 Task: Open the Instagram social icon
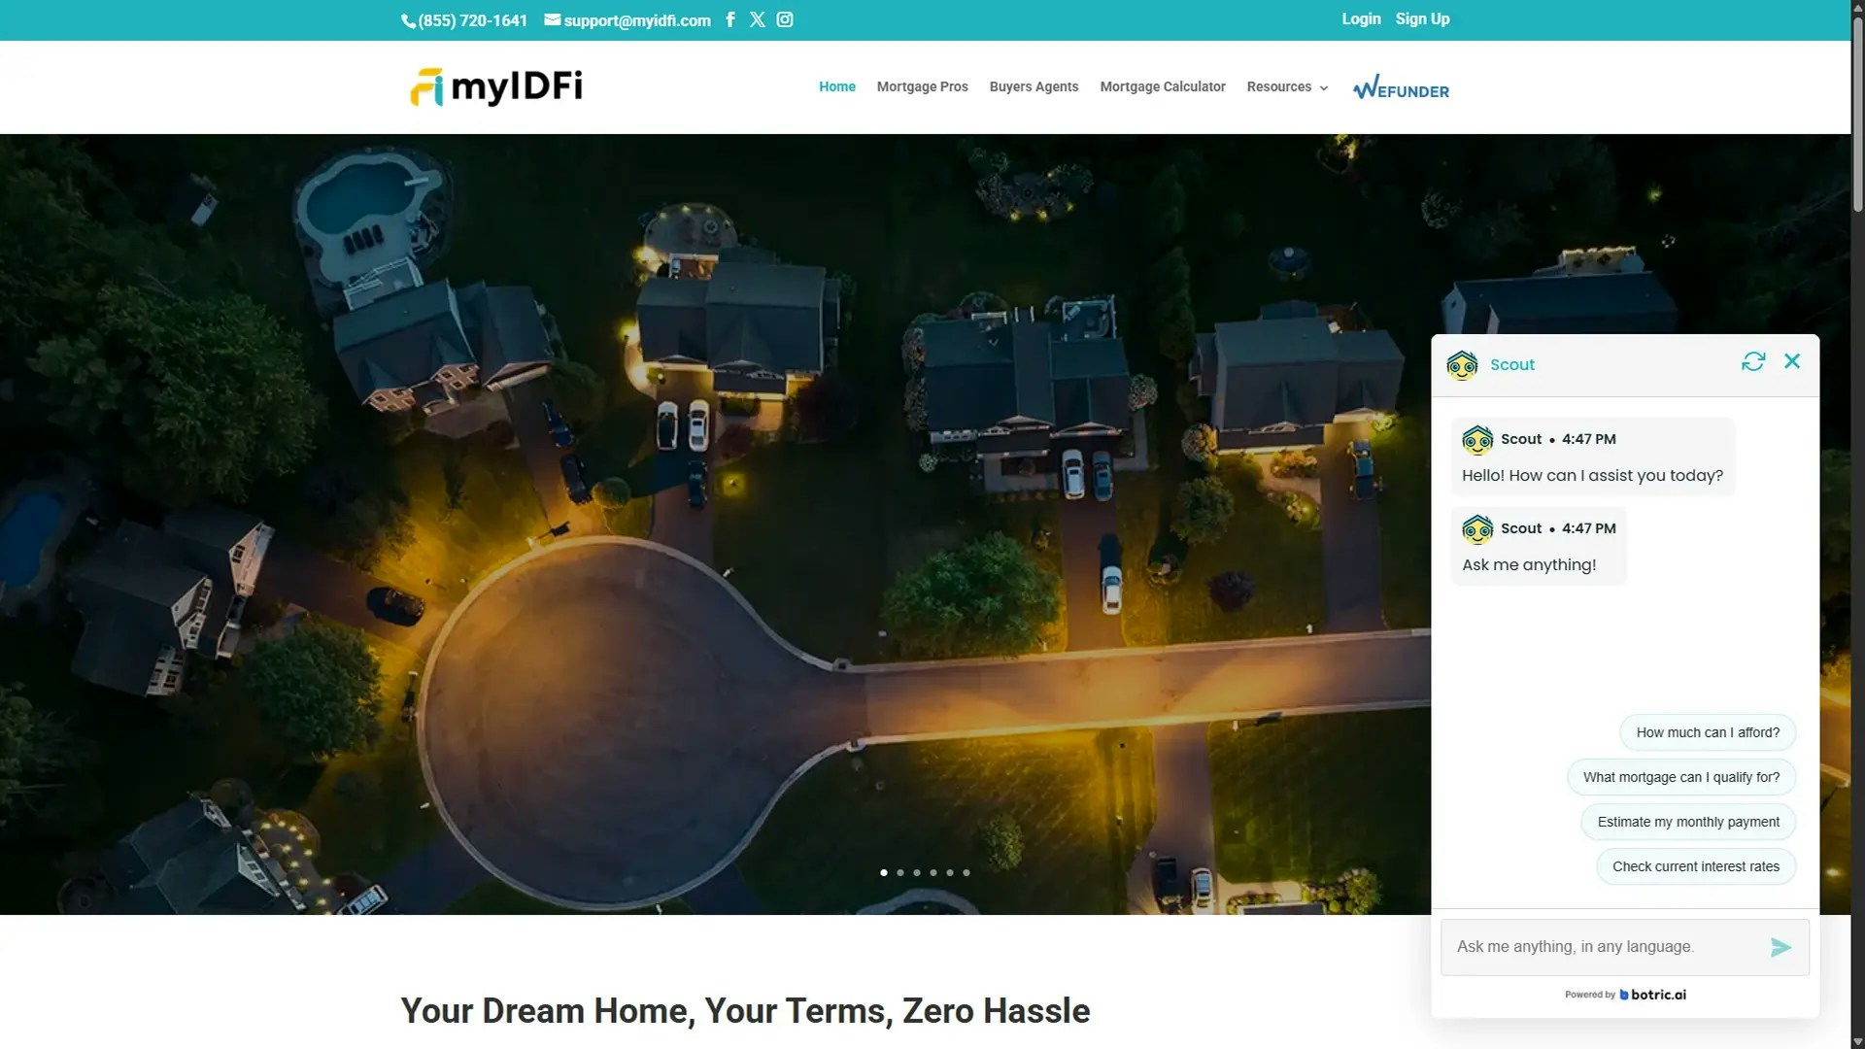click(785, 19)
